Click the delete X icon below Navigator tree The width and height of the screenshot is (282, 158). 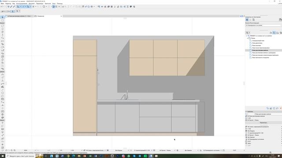(281, 108)
